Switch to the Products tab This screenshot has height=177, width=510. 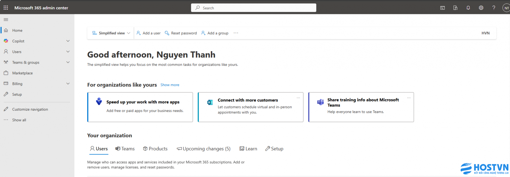[155, 149]
